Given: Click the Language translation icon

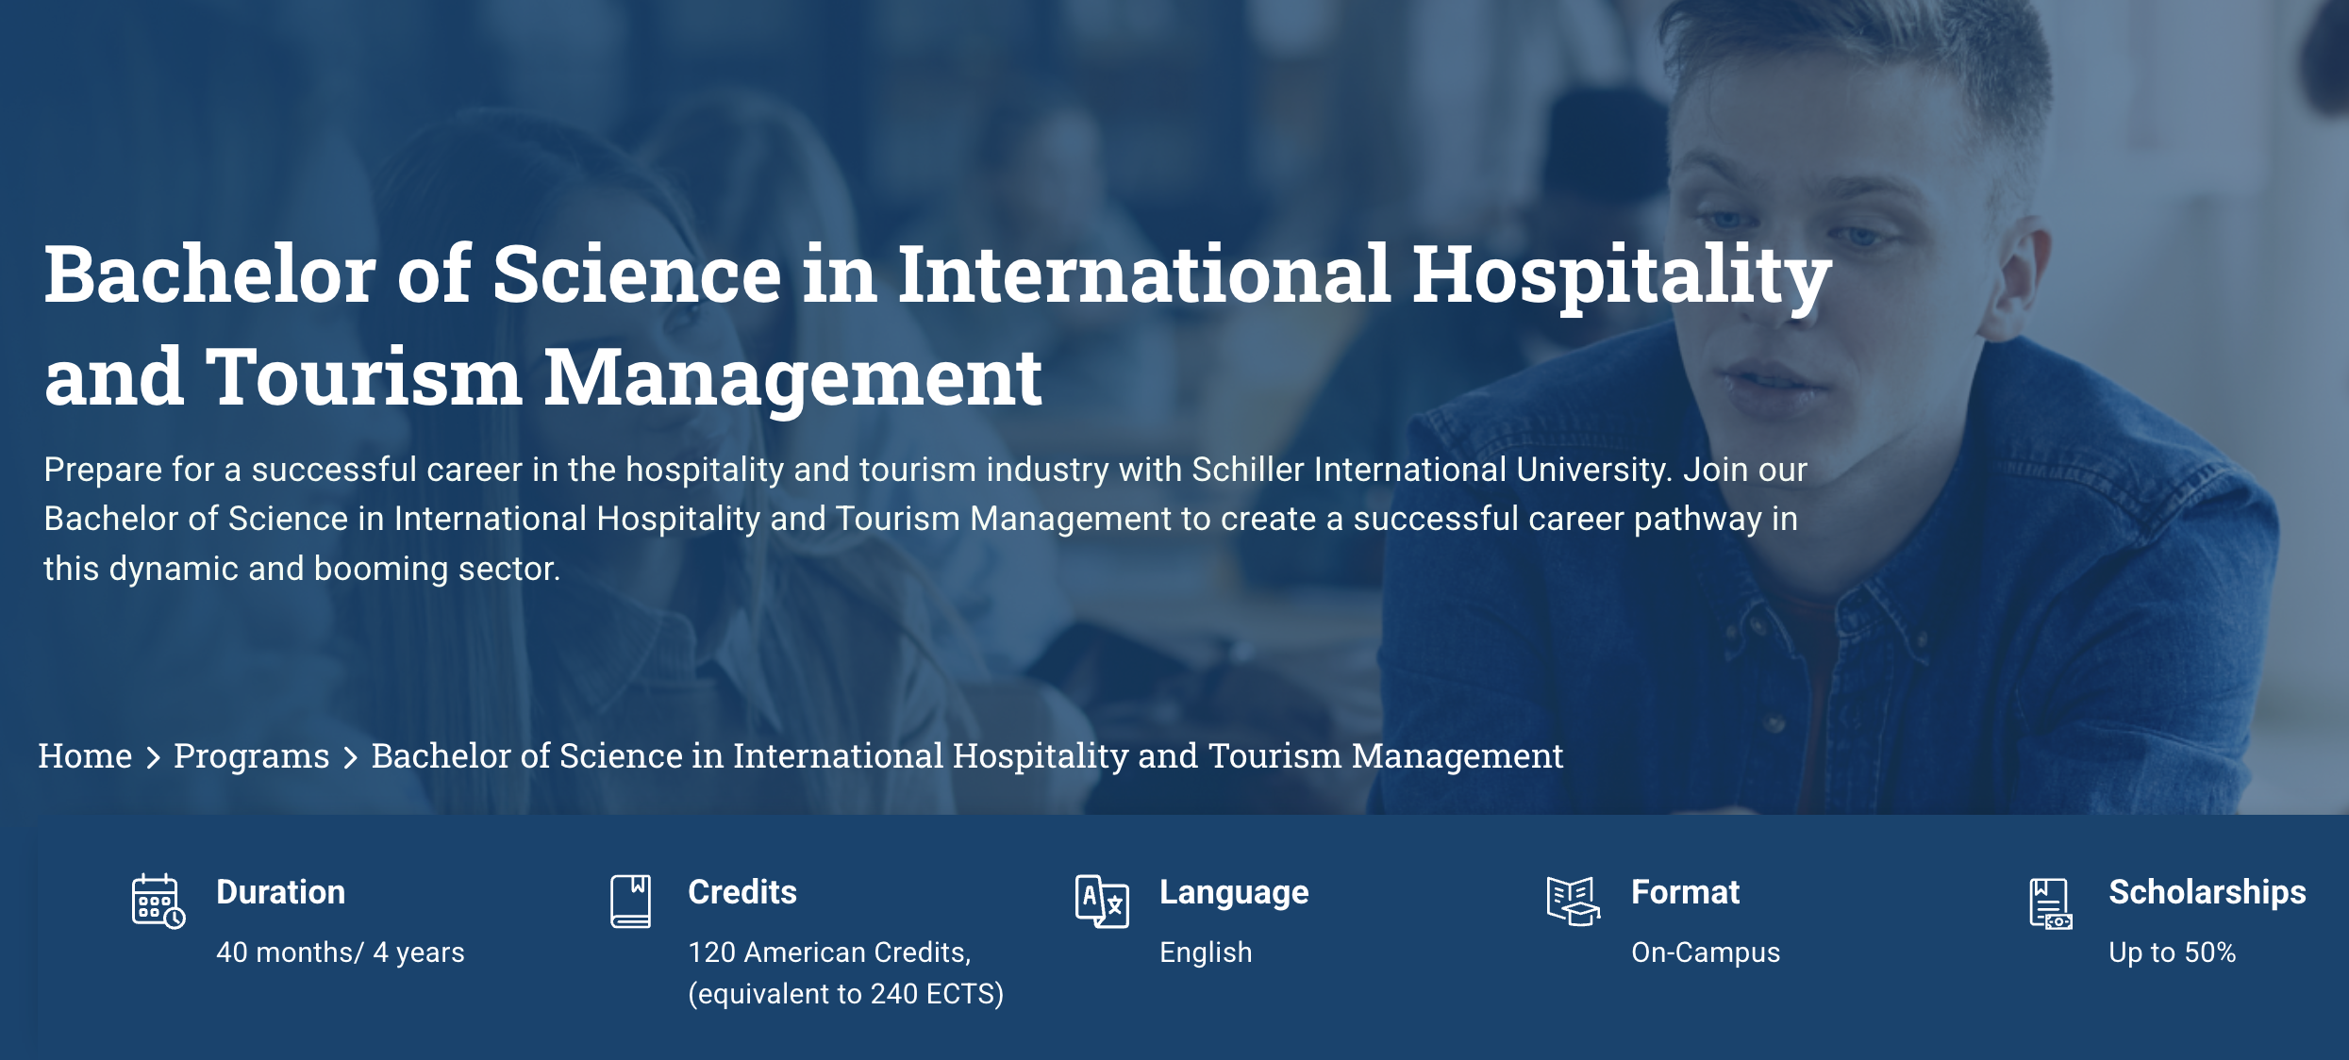Looking at the screenshot, I should click(1101, 901).
